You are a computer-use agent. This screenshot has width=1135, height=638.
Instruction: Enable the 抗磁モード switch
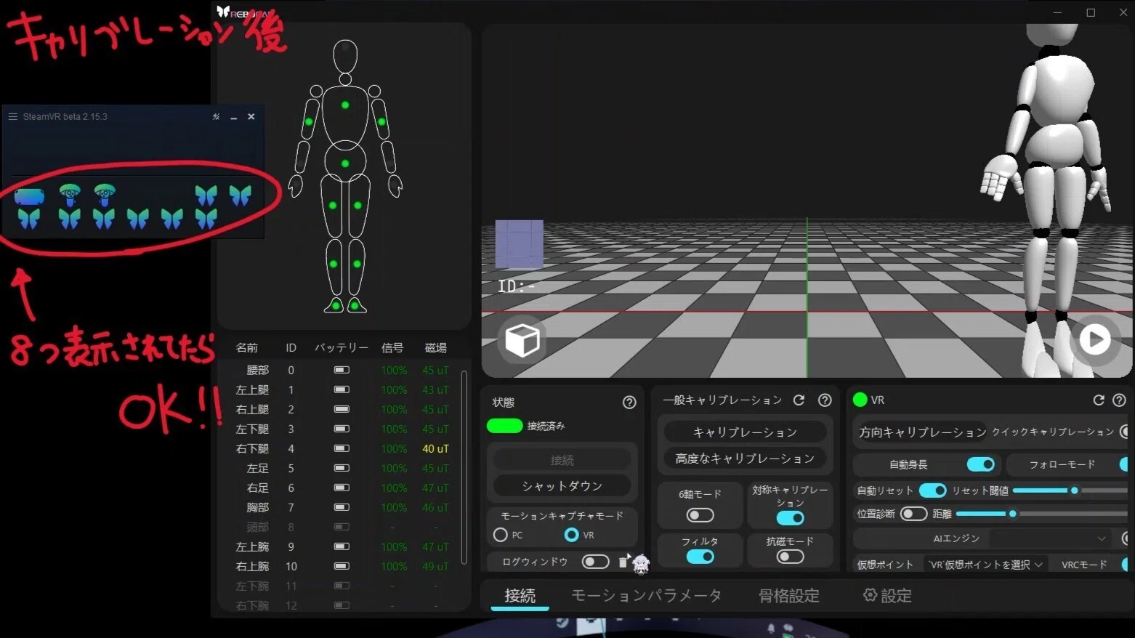click(x=790, y=557)
